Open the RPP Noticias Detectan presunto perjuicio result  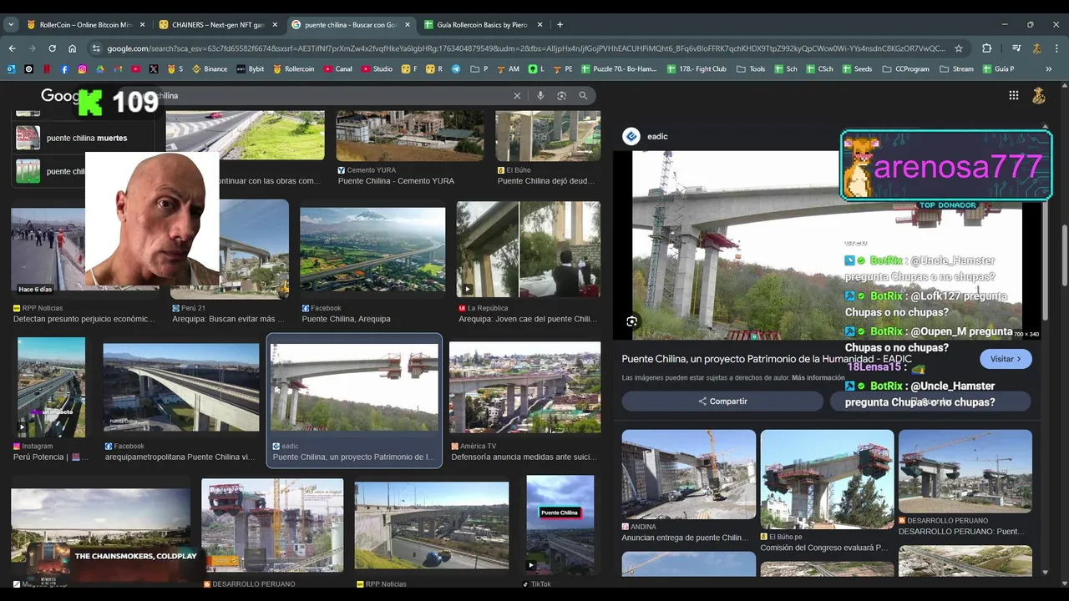click(84, 314)
